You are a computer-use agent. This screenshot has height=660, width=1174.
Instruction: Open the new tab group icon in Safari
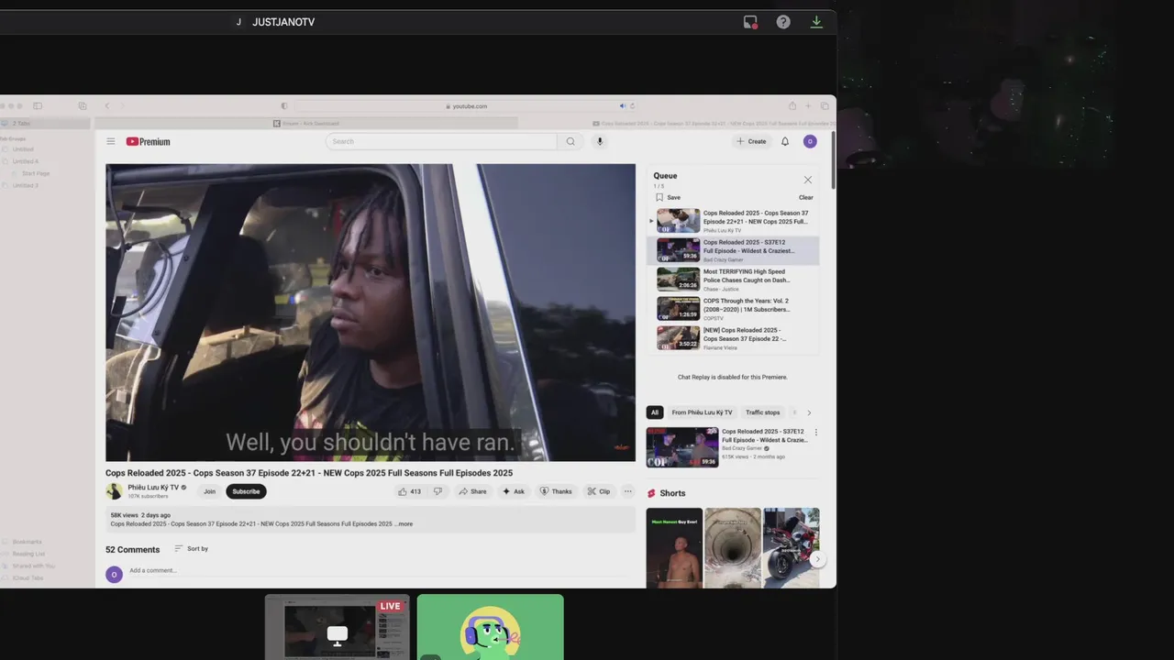pos(83,106)
